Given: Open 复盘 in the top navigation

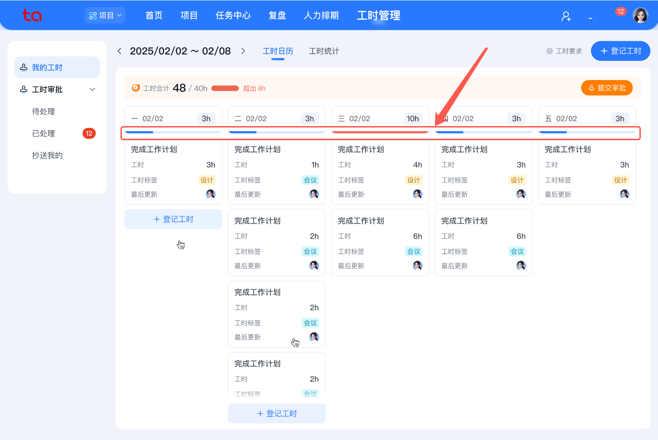Looking at the screenshot, I should click(x=277, y=16).
